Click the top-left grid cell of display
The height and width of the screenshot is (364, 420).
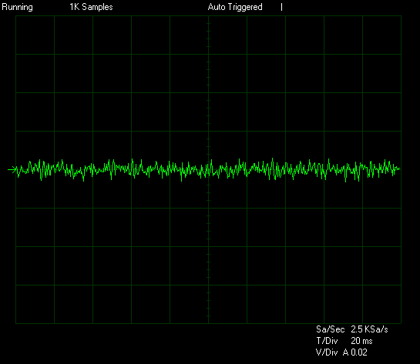click(35, 35)
